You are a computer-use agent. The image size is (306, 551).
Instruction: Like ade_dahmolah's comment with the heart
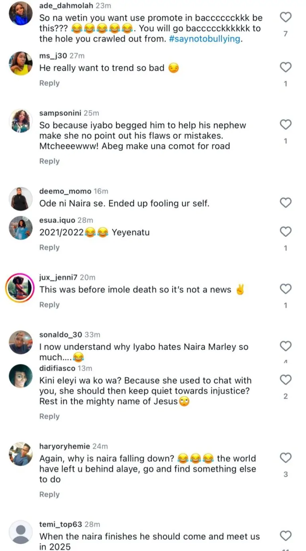coord(286,17)
